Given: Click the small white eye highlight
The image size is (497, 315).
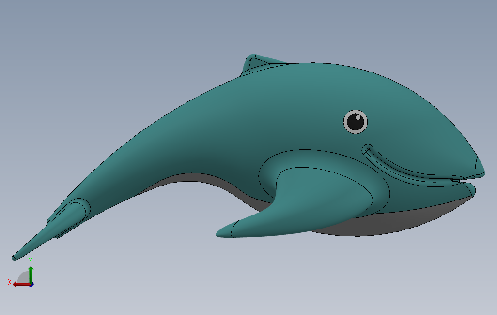Looking at the screenshot, I should point(358,118).
